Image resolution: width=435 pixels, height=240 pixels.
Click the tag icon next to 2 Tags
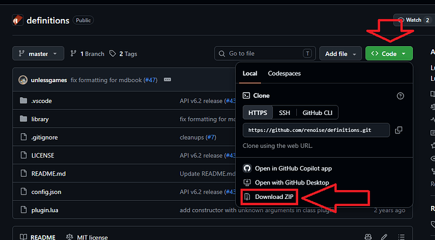coord(112,54)
